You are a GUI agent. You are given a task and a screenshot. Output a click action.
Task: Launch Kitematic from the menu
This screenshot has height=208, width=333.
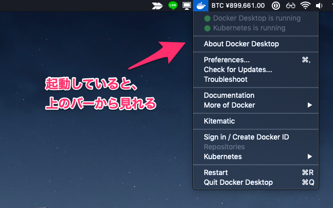point(256,121)
